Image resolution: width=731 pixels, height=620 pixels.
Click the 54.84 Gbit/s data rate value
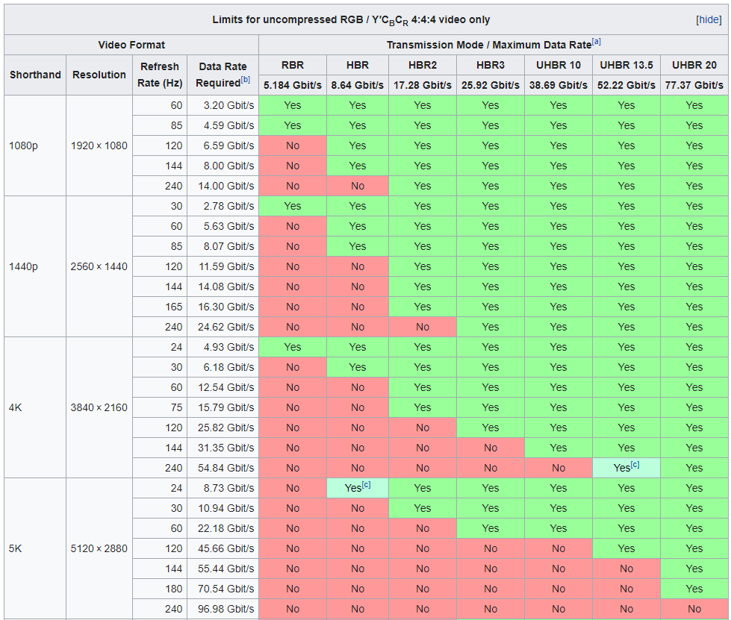(226, 468)
